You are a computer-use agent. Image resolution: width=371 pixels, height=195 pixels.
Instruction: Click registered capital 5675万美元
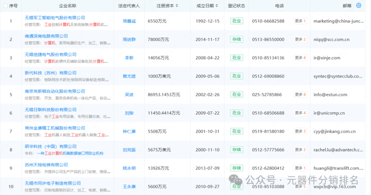coord(159,150)
